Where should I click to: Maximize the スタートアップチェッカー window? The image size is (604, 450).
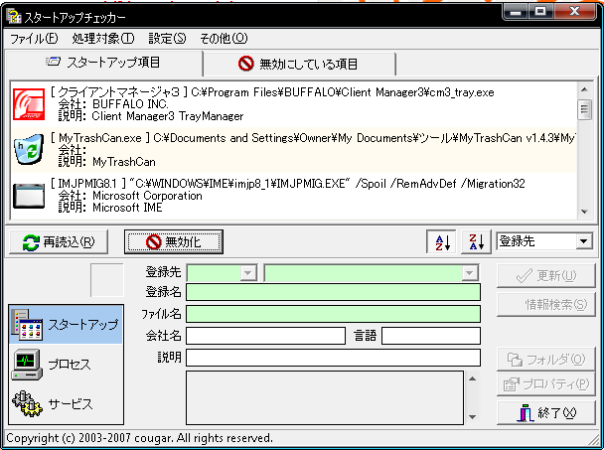(540, 12)
